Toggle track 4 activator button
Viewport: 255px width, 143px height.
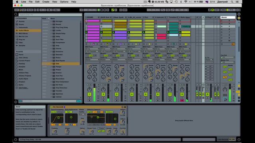pos(132,94)
